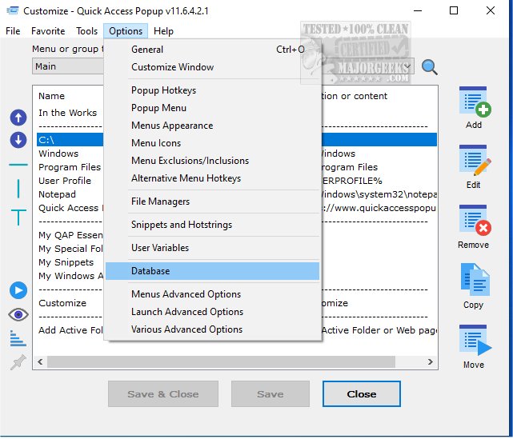
Task: Choose Snippets and Hotstrings
Action: coord(212,225)
